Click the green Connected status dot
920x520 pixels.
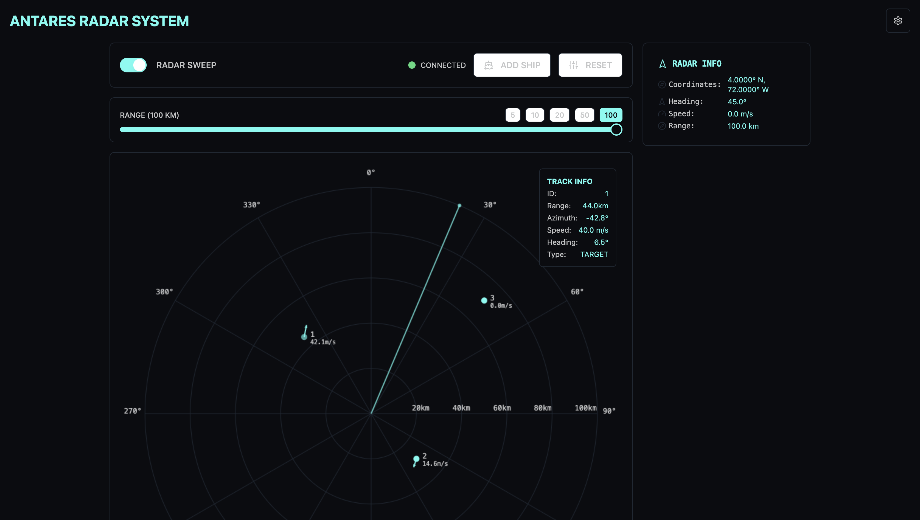click(x=412, y=65)
